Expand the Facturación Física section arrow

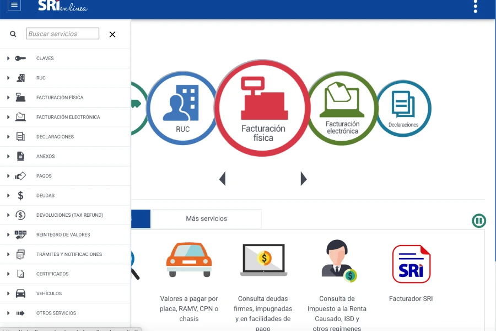(8, 98)
